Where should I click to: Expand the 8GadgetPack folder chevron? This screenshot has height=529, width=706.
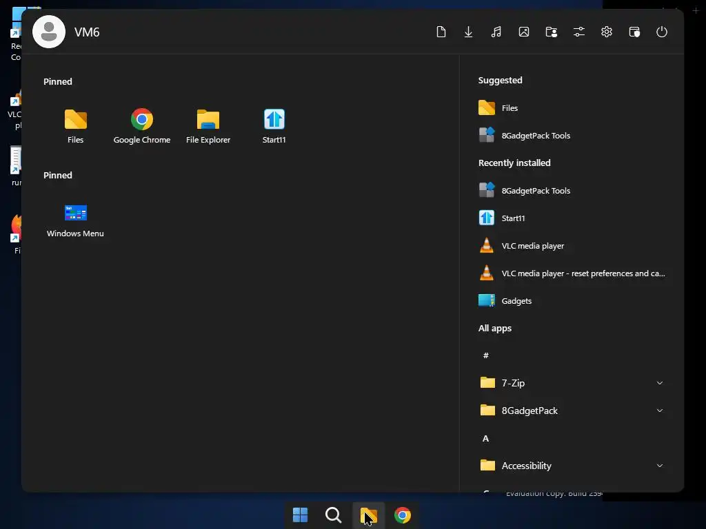660,411
